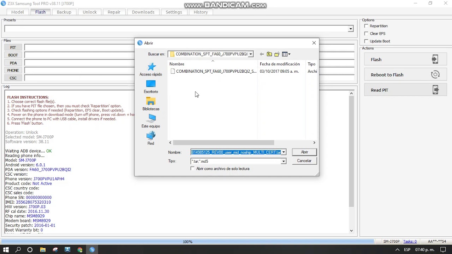Open Red network location in the dialog
The height and width of the screenshot is (254, 452).
tap(151, 138)
